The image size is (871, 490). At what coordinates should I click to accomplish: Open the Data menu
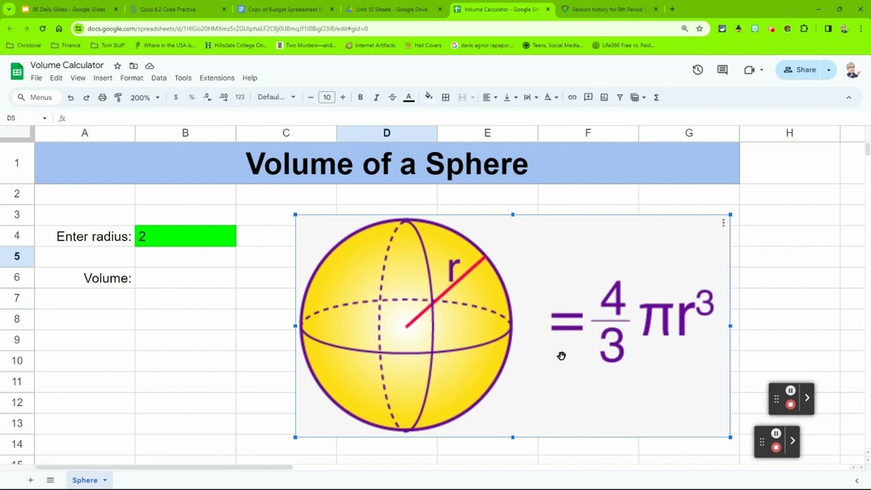click(159, 78)
